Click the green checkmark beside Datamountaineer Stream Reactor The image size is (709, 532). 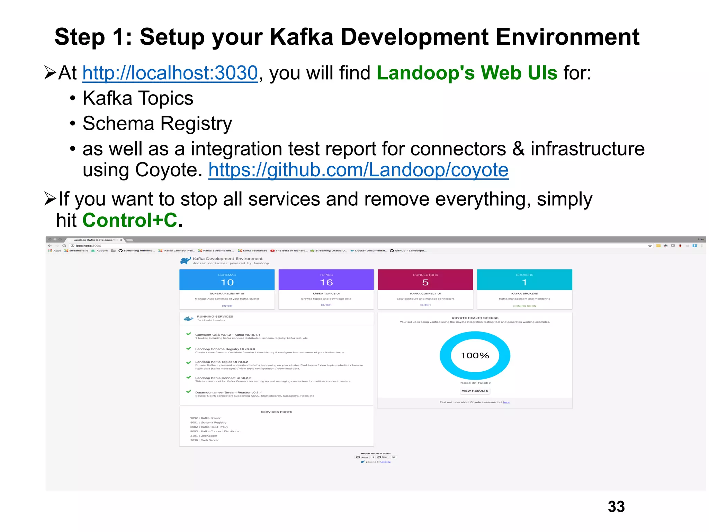click(x=189, y=392)
